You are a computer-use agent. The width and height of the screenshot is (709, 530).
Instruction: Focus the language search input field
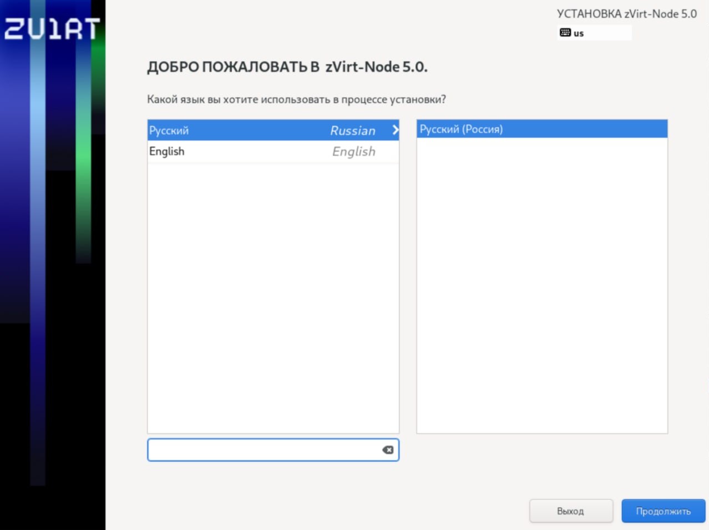pos(273,450)
